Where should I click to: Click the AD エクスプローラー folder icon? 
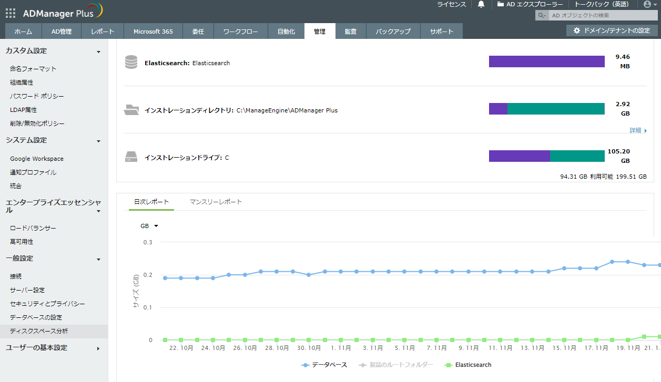pos(501,4)
